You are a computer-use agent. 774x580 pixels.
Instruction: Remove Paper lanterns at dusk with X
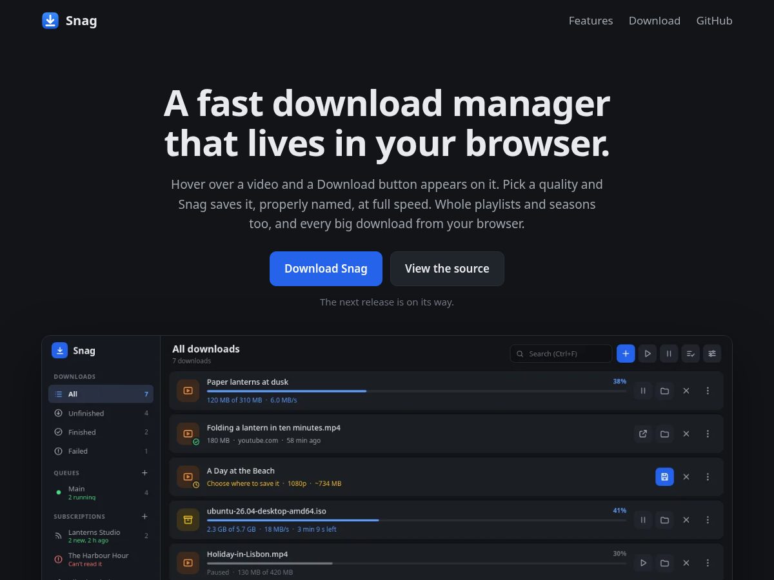coord(686,391)
